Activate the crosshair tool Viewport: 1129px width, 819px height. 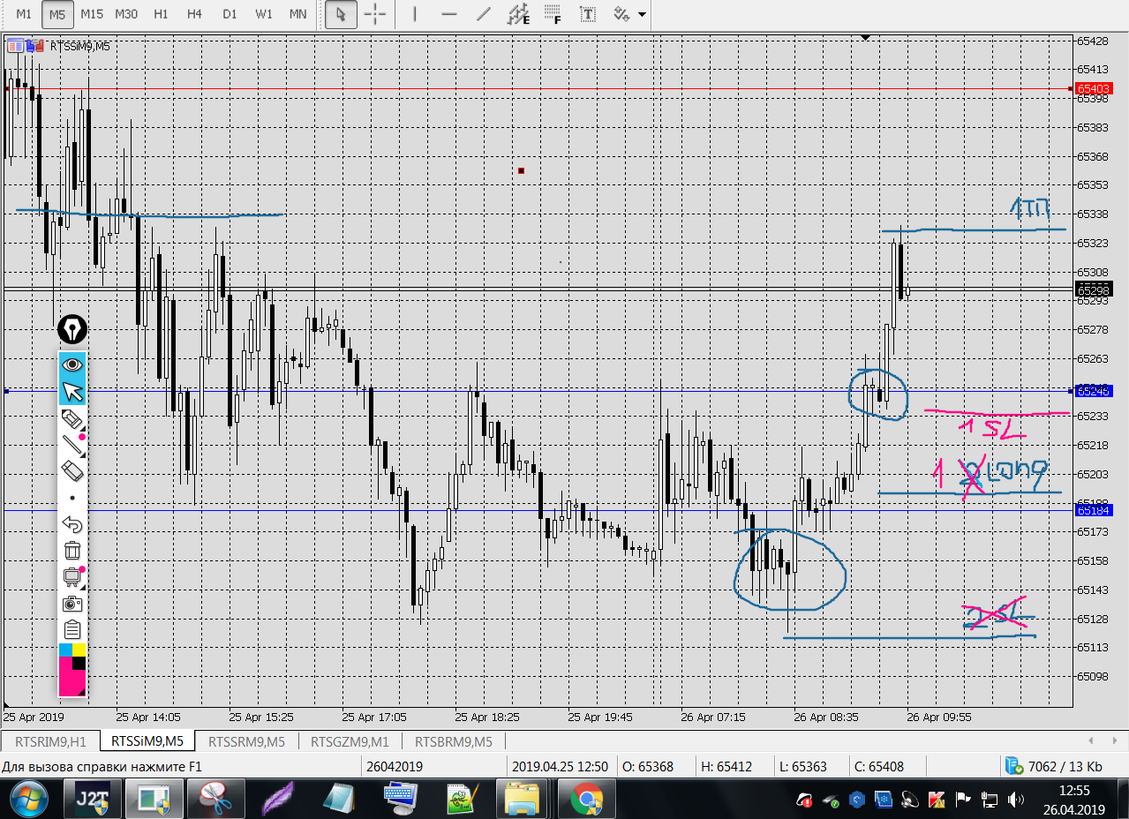pos(375,14)
